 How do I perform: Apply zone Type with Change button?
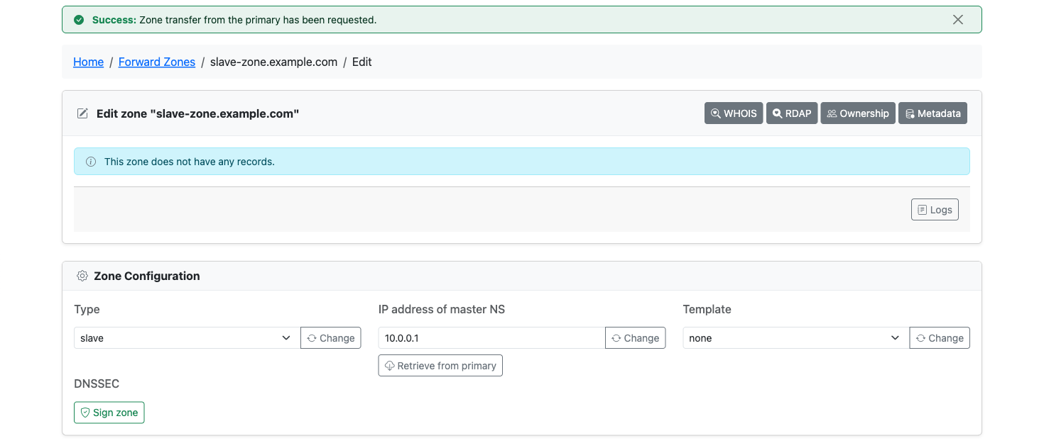[x=331, y=338]
